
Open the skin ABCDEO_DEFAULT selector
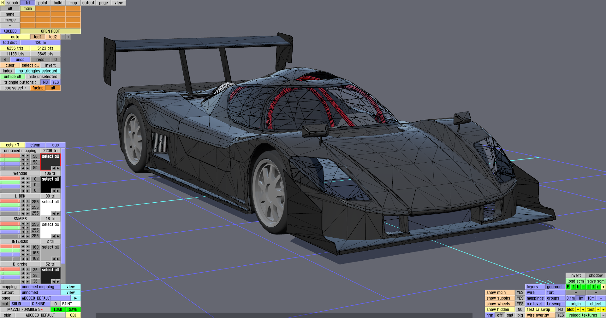tap(40, 315)
